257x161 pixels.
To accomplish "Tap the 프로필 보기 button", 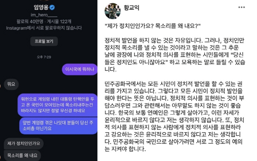I will click(44, 41).
